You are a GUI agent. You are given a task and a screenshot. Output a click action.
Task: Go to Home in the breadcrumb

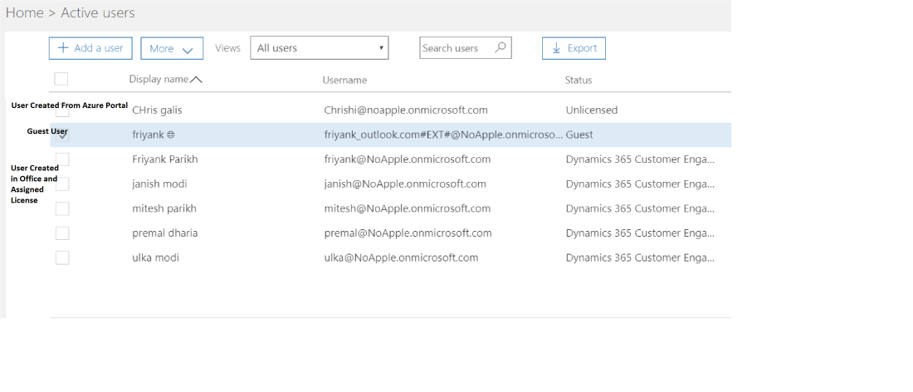click(24, 13)
